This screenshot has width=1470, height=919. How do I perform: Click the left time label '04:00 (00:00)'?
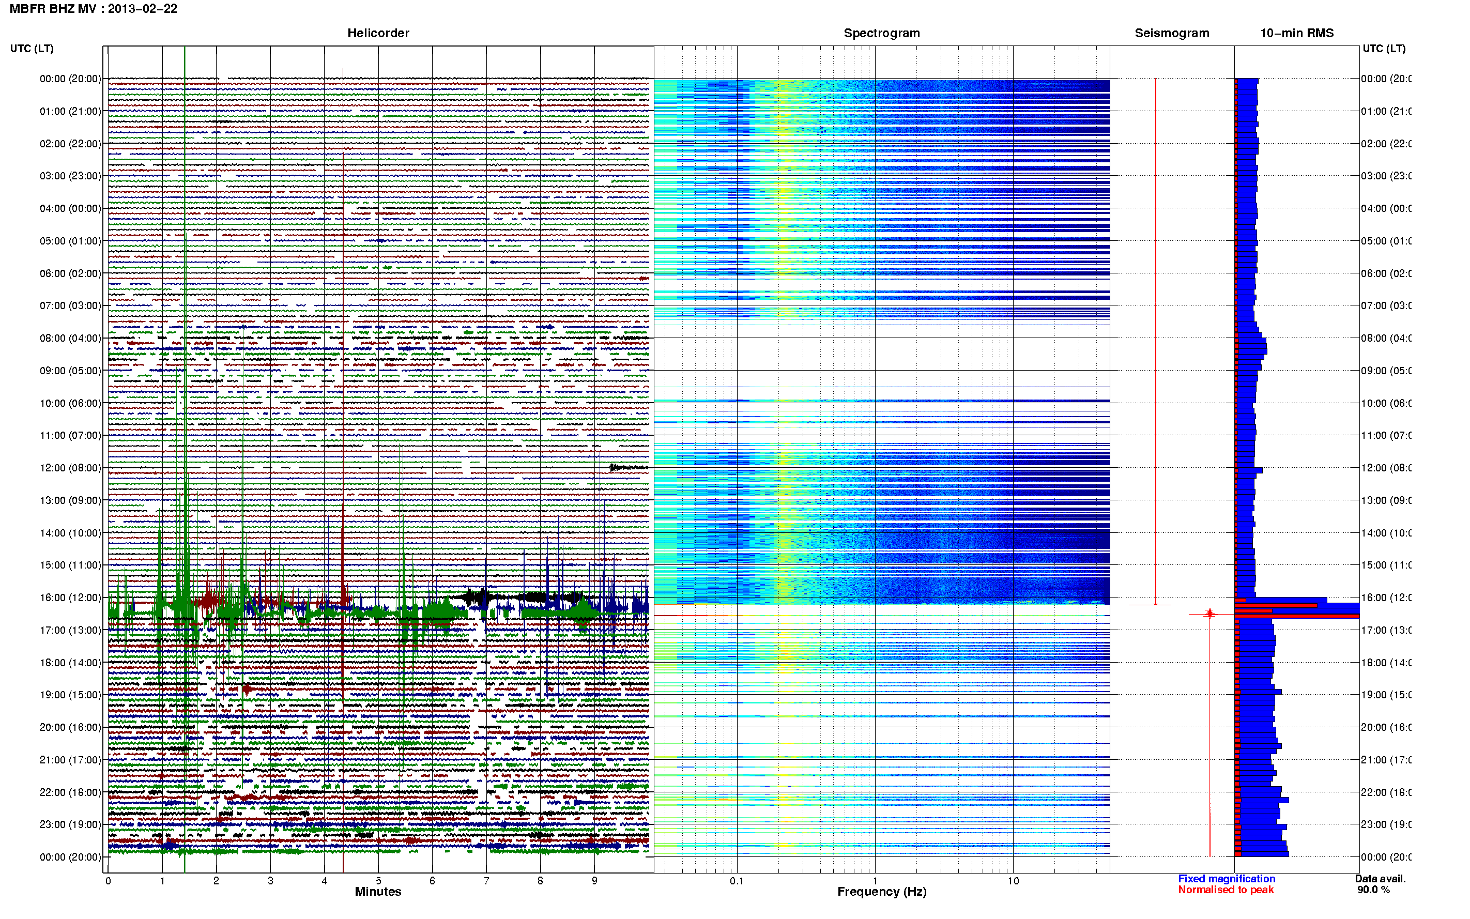point(70,208)
